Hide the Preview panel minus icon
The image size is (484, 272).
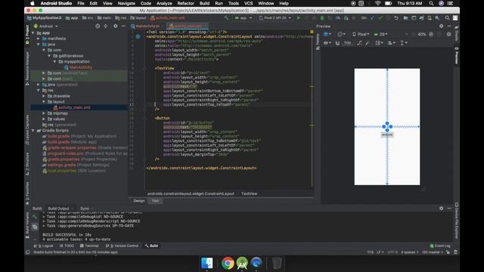(449, 26)
